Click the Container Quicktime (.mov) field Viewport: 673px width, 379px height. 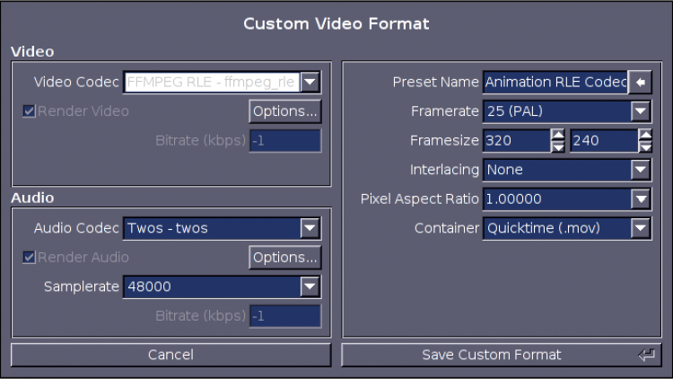pos(556,228)
